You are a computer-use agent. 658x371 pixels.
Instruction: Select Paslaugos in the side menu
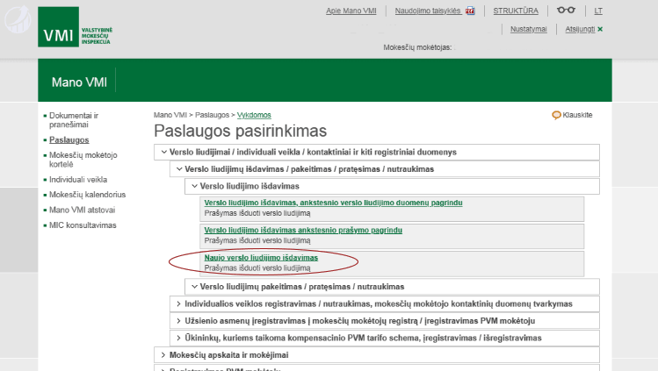pyautogui.click(x=69, y=139)
